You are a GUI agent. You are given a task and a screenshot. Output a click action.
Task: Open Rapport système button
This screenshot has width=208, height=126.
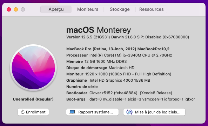tap(92, 112)
